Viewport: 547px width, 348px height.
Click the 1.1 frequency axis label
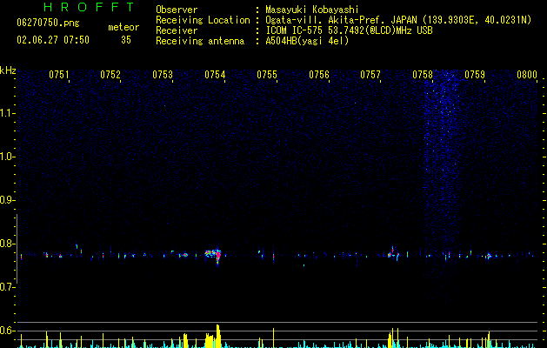(7, 113)
